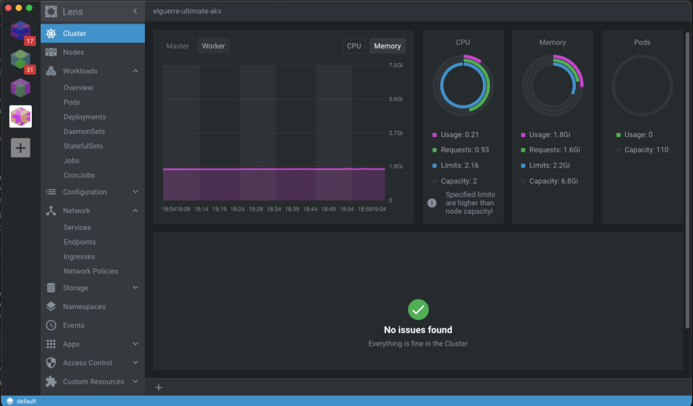Collapse the Workloads section

[x=135, y=71]
